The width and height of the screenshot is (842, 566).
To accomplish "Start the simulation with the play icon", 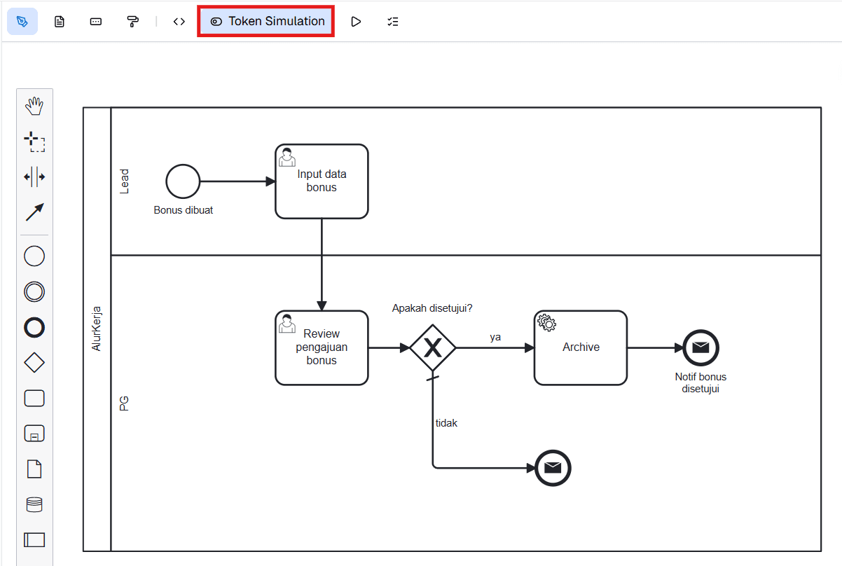I will tap(356, 21).
